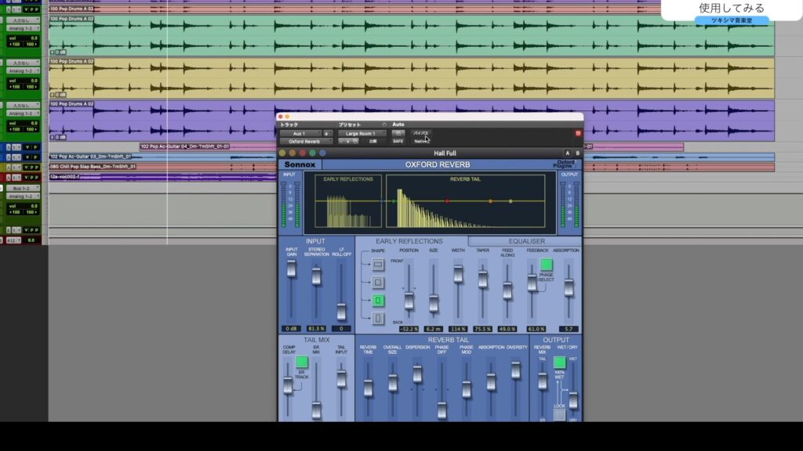Click the copy settings icon beside preset arrows

(x=355, y=141)
